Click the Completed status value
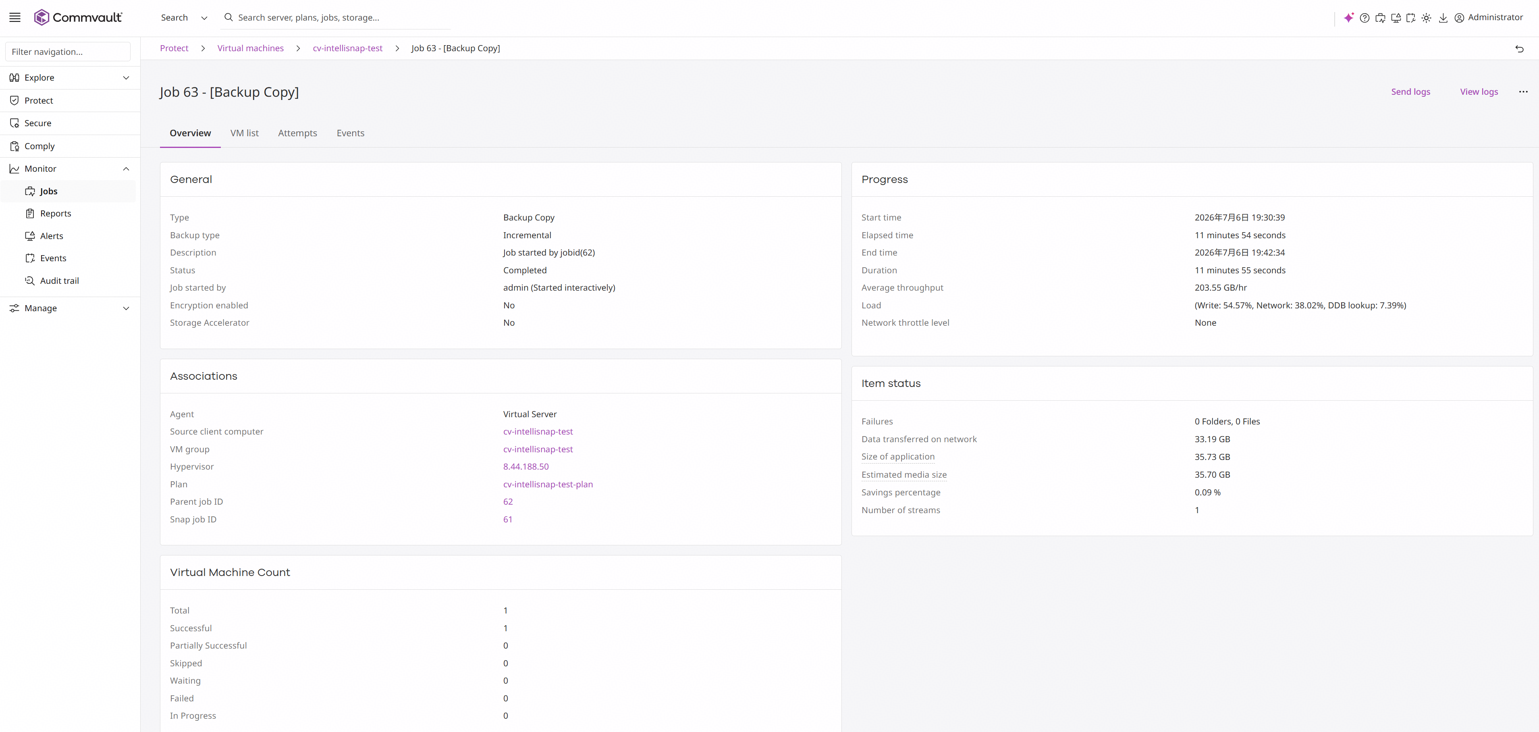Screen dimensions: 1539x732 point(525,270)
